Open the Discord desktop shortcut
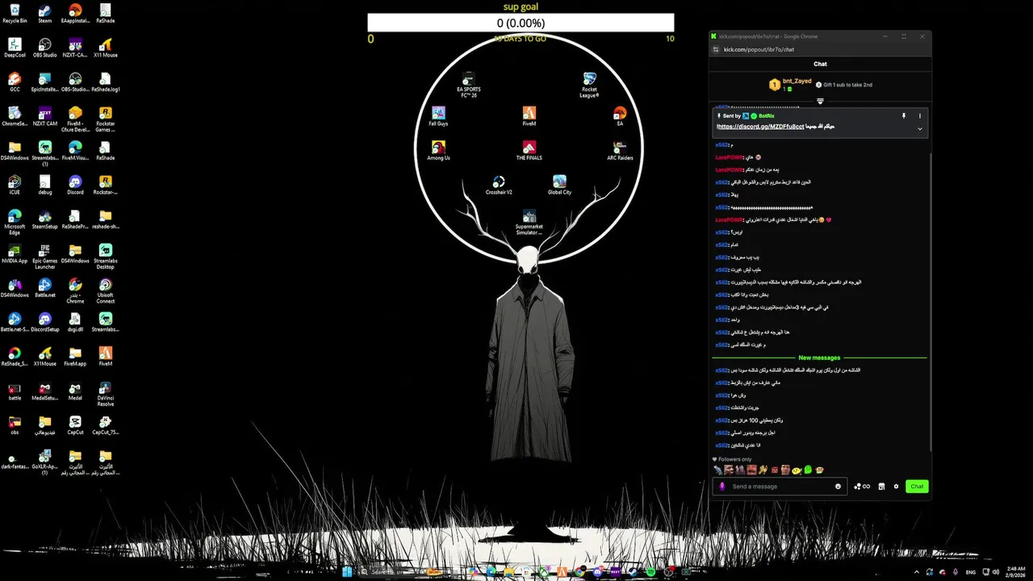 pos(75,185)
